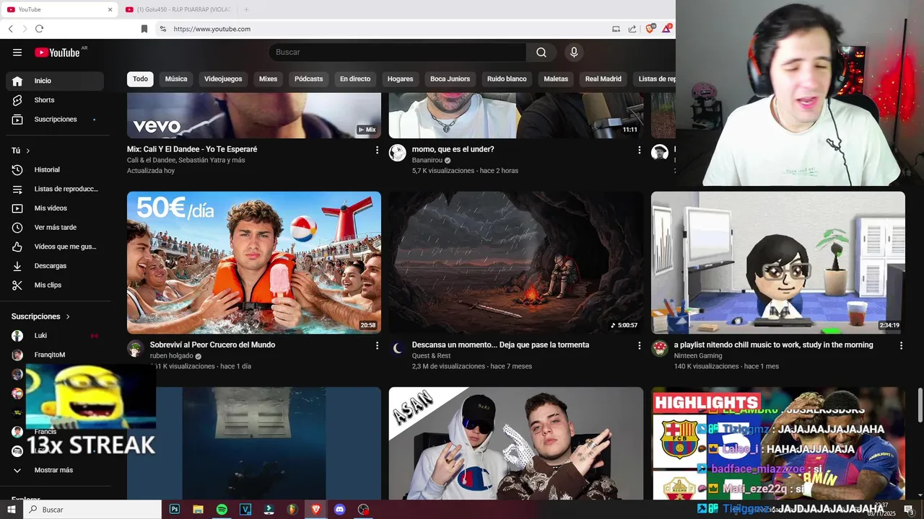The width and height of the screenshot is (924, 519).
Task: Click the Windows Start button
Action: coord(12,510)
